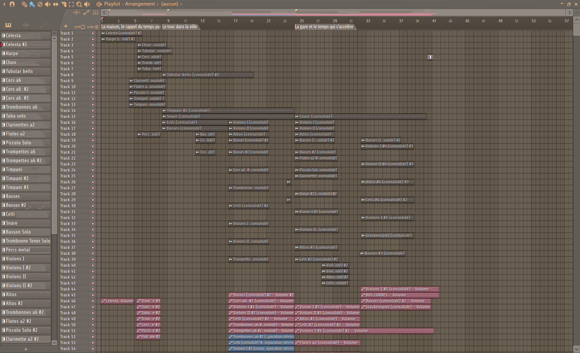Click piano keys icon above track header
Screen dimensions: 580x353
pos(95,13)
